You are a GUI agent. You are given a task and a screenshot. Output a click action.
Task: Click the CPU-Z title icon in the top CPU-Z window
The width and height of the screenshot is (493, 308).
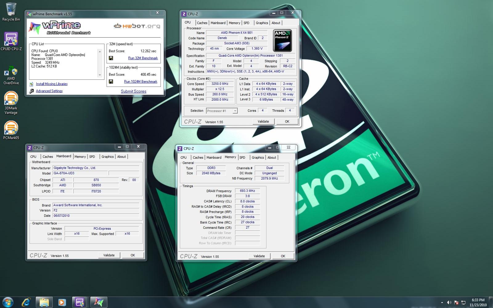(x=184, y=14)
